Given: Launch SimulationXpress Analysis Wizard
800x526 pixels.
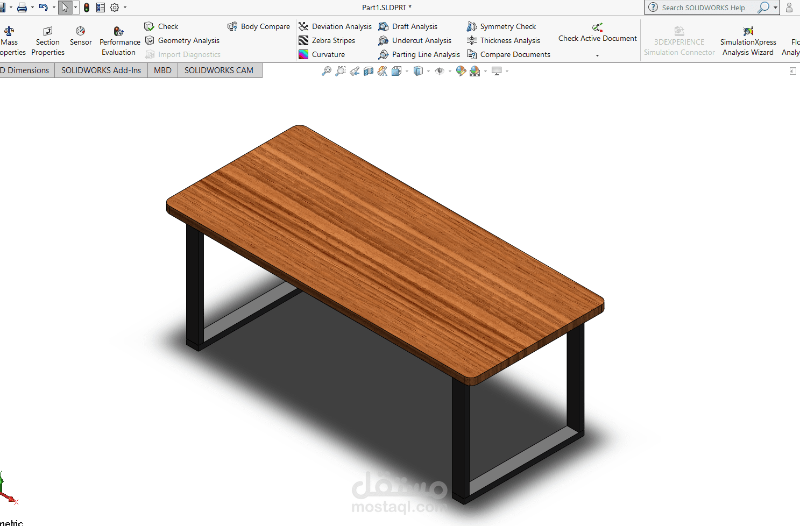Looking at the screenshot, I should pyautogui.click(x=748, y=41).
